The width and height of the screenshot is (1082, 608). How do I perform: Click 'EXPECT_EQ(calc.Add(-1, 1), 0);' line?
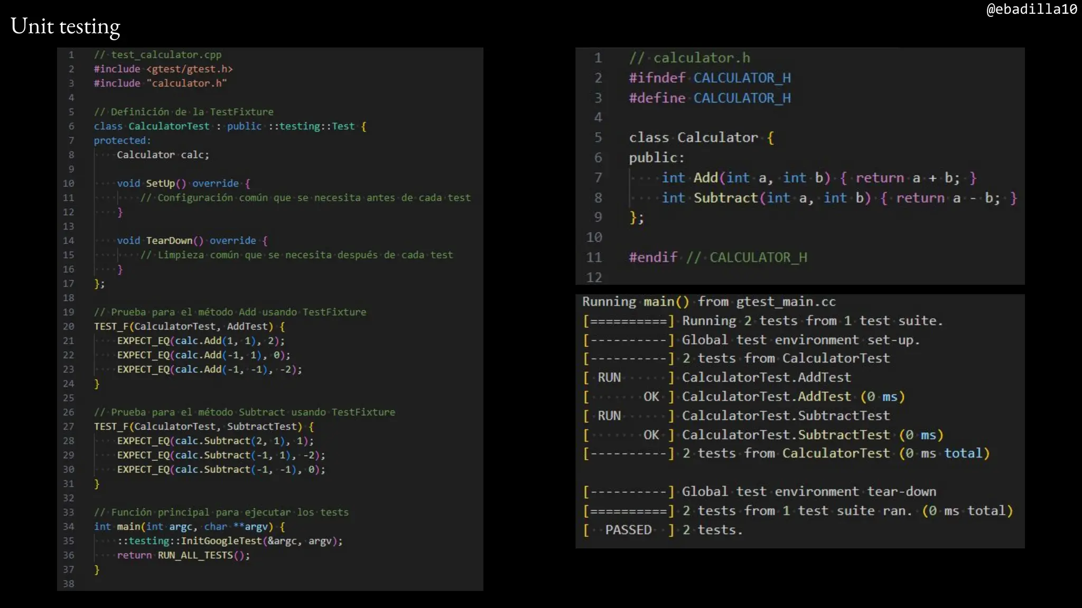203,354
